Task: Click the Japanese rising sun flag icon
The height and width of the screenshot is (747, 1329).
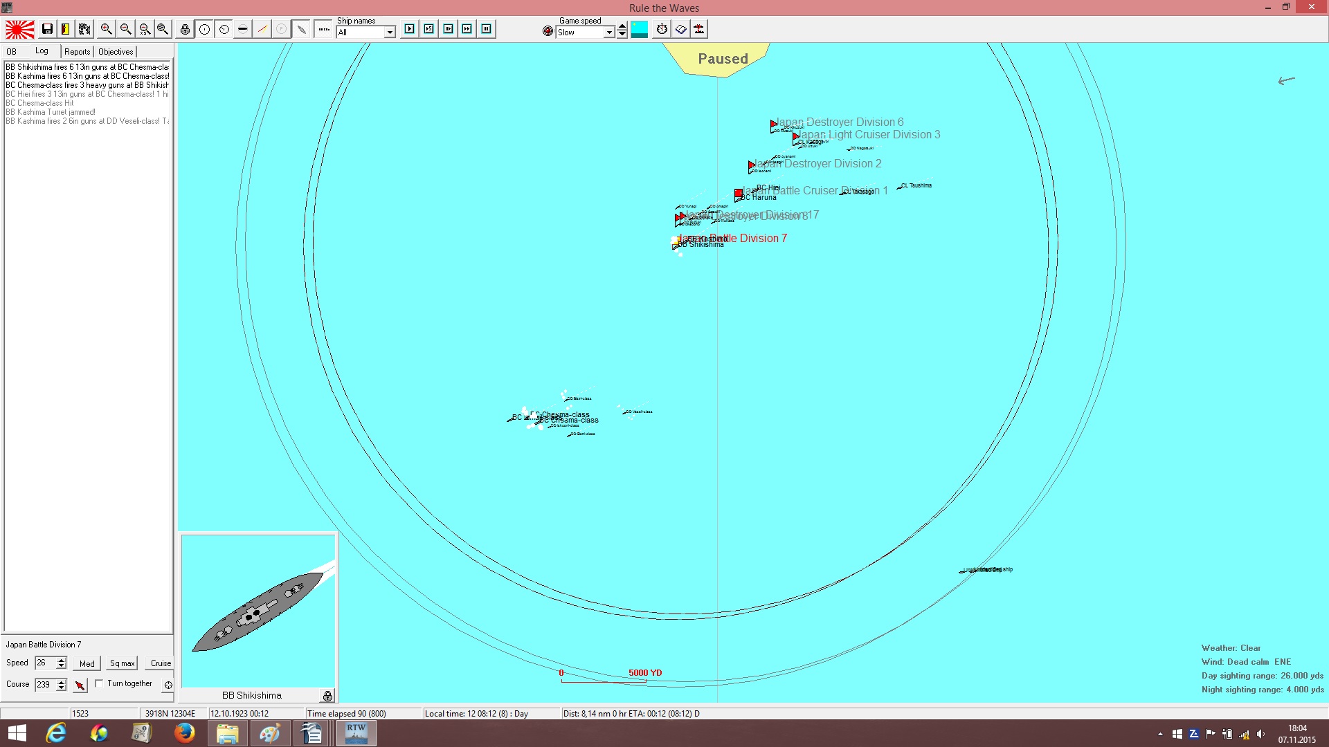Action: [19, 29]
